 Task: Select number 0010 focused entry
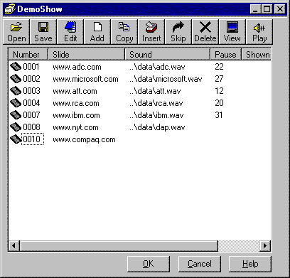pyautogui.click(x=33, y=139)
